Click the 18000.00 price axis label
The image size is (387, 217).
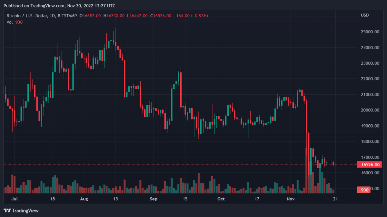[x=369, y=141]
